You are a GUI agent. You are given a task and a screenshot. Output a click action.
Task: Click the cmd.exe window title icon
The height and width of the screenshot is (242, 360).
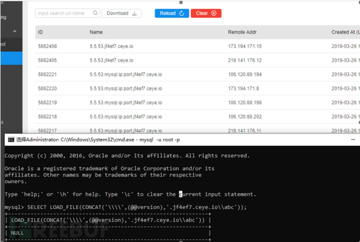click(x=11, y=139)
